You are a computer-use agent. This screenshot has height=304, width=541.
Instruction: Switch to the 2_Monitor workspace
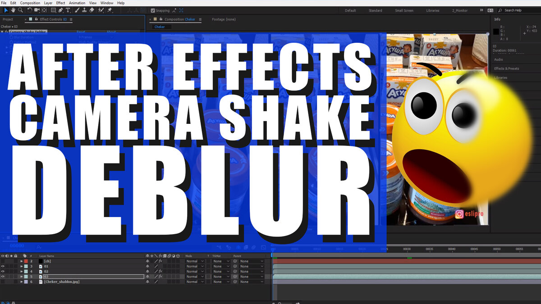point(459,10)
